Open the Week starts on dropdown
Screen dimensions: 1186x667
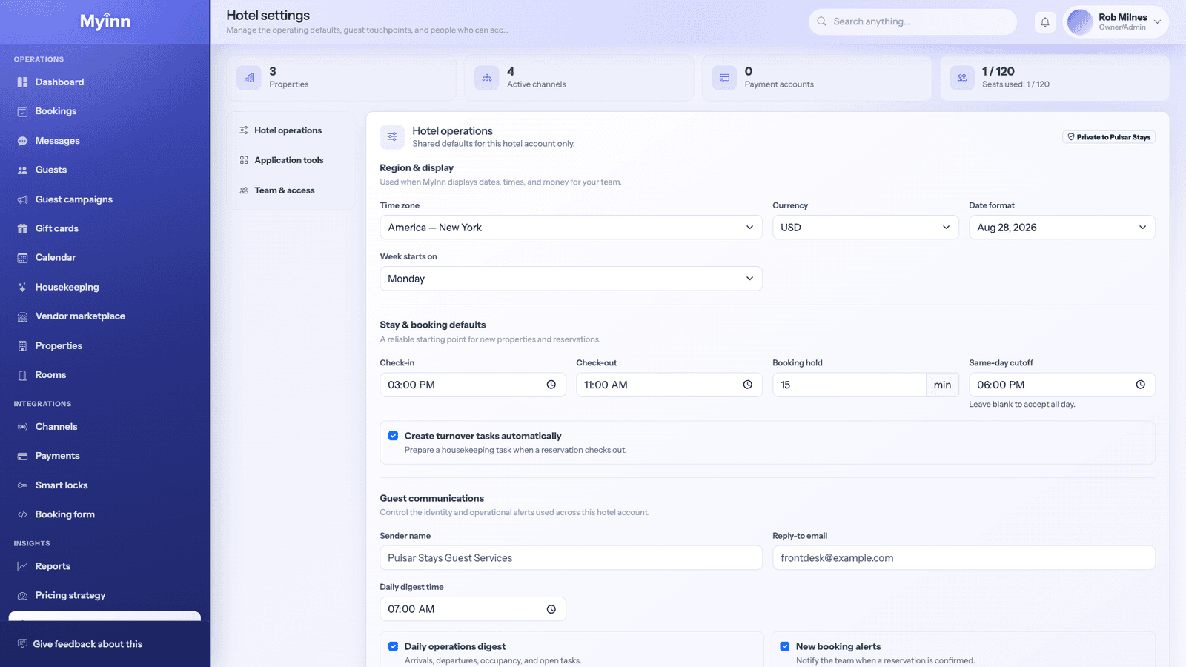(x=571, y=279)
